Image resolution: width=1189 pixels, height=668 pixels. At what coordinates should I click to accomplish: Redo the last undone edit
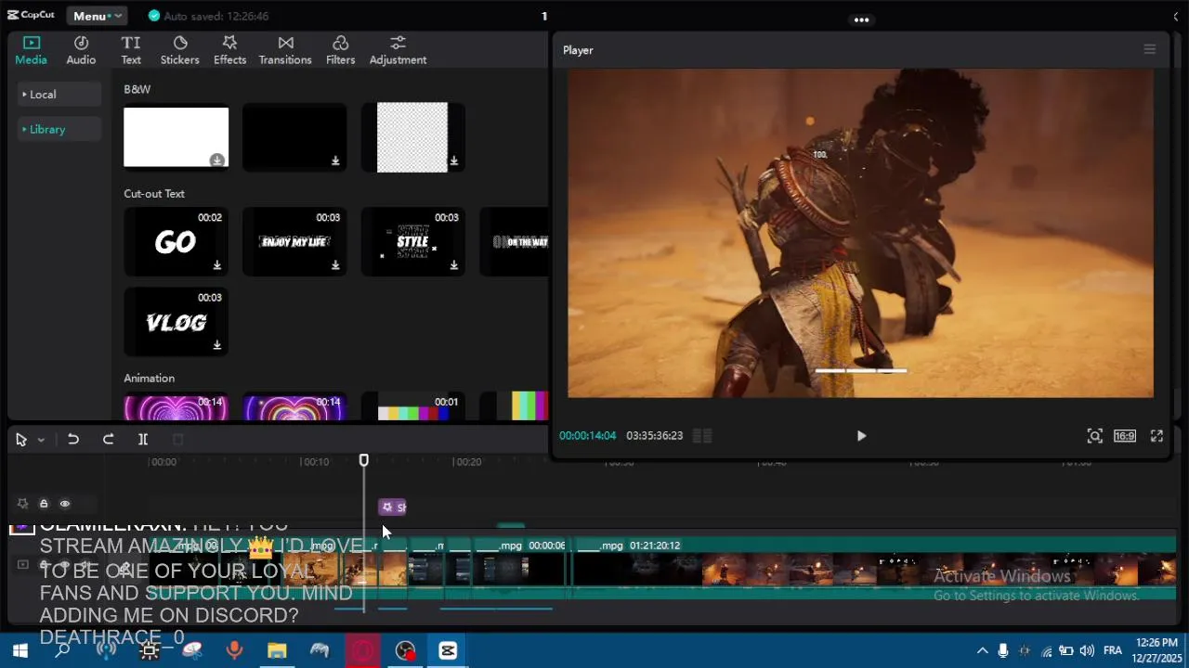click(108, 440)
